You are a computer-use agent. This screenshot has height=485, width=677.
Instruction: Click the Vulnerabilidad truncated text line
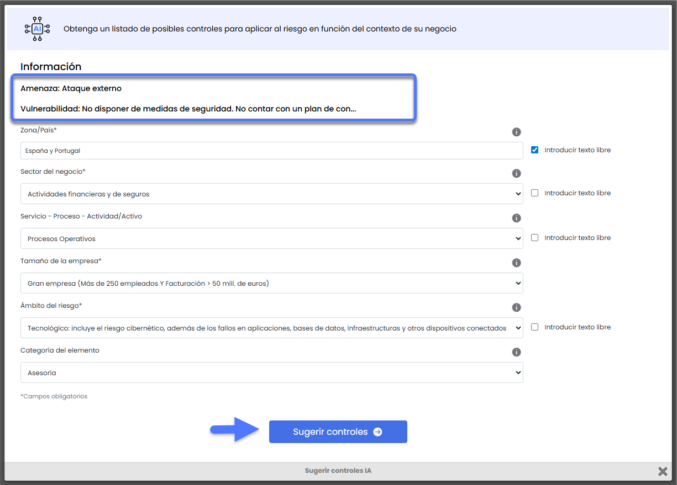(188, 109)
